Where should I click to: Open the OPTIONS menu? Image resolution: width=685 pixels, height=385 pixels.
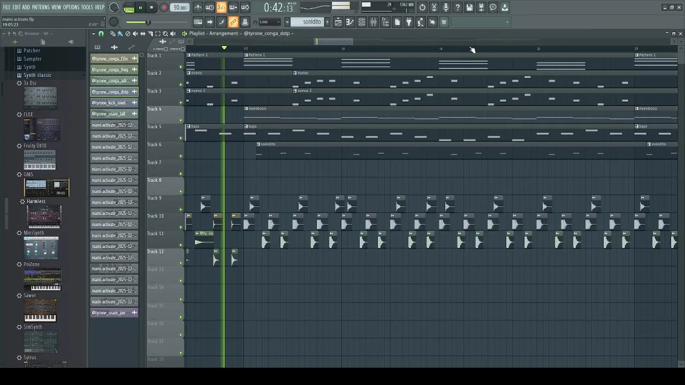[x=71, y=7]
